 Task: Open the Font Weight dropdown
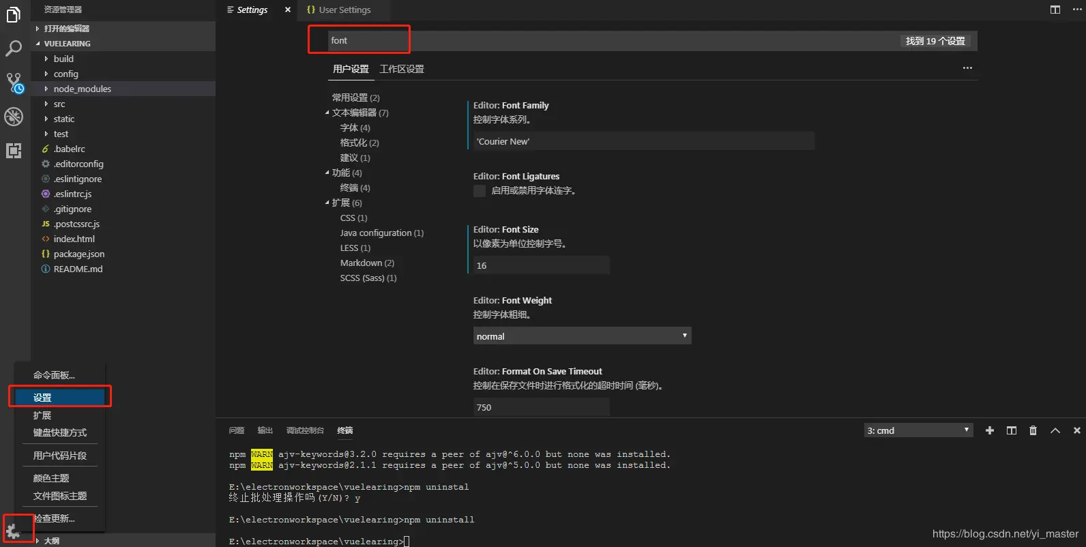582,336
